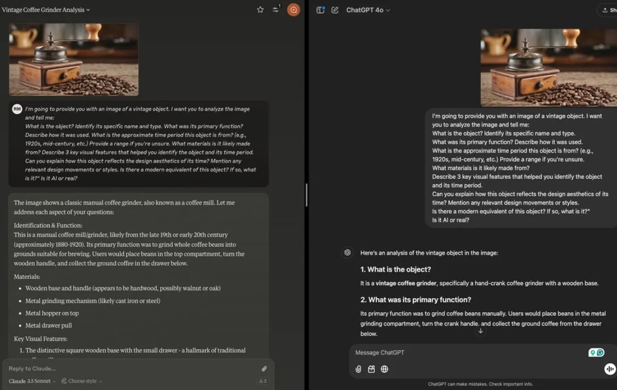Click the attachments count badge in Claude
Viewport: 617px width, 390px height.
(262, 381)
